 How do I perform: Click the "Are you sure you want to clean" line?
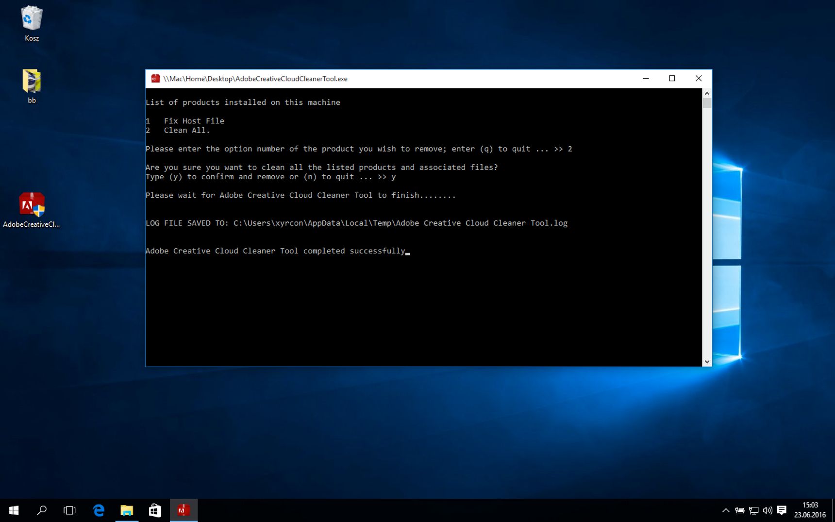321,168
